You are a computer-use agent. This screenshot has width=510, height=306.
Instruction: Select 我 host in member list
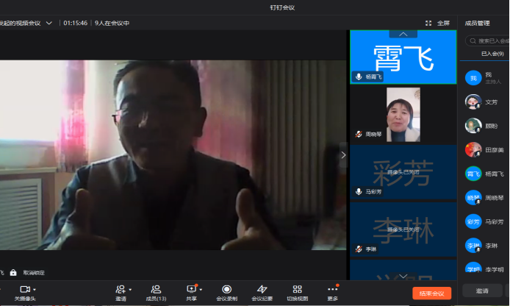(484, 78)
